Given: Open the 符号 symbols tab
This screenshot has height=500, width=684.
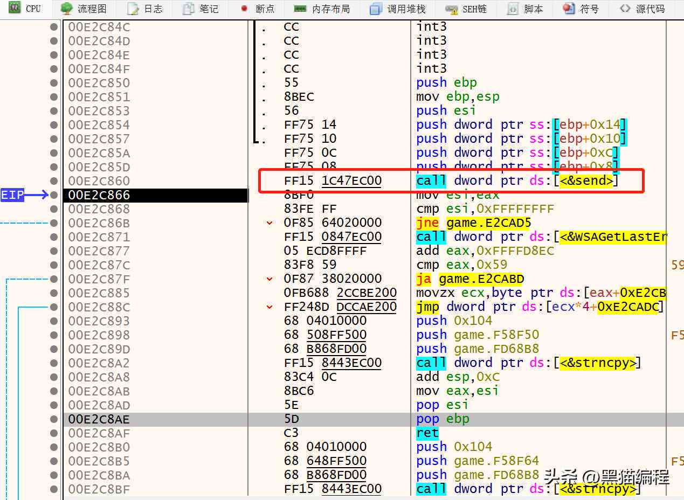Looking at the screenshot, I should pyautogui.click(x=581, y=9).
